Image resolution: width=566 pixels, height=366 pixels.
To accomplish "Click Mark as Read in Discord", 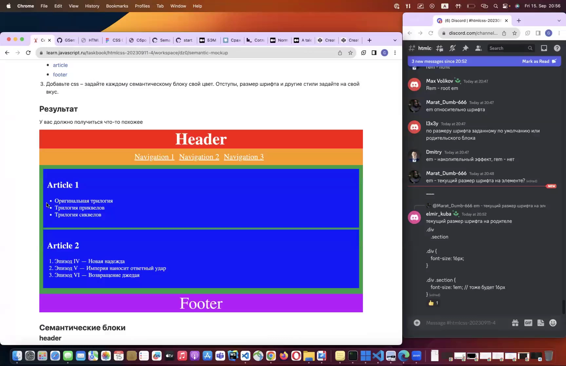I will [539, 61].
